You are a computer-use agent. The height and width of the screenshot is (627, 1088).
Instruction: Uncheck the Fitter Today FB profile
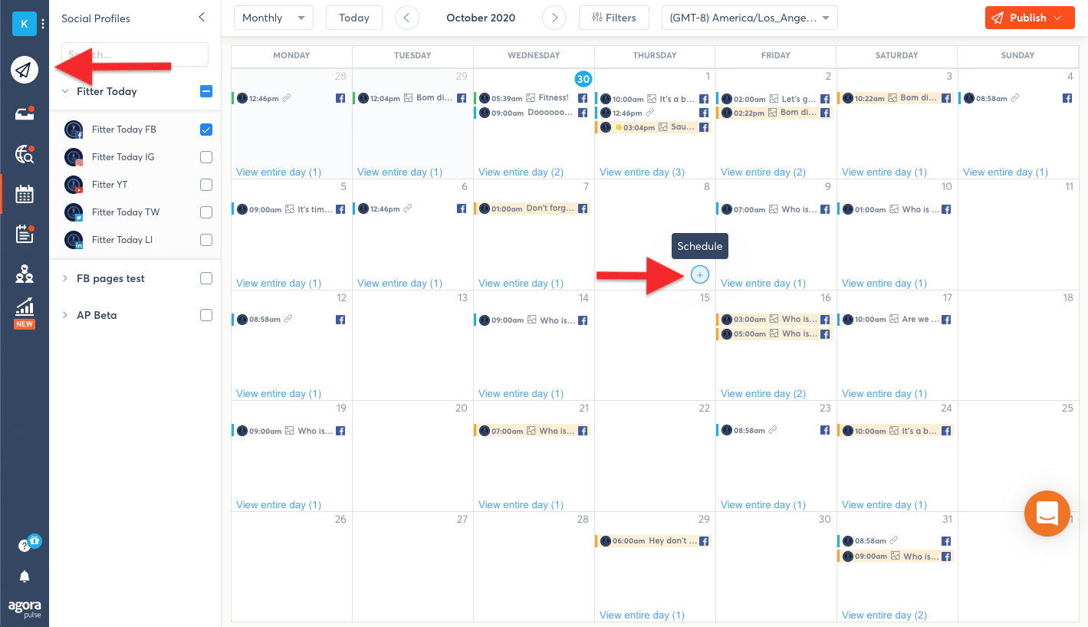(206, 130)
